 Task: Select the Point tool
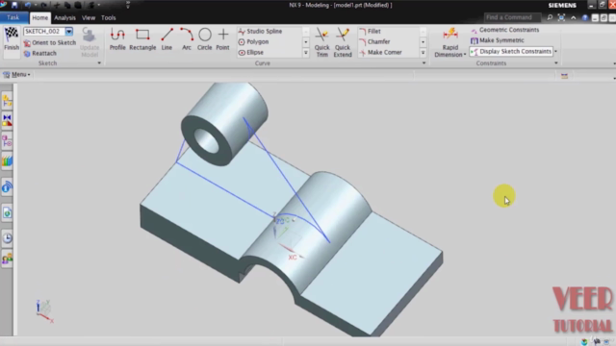[x=222, y=39]
